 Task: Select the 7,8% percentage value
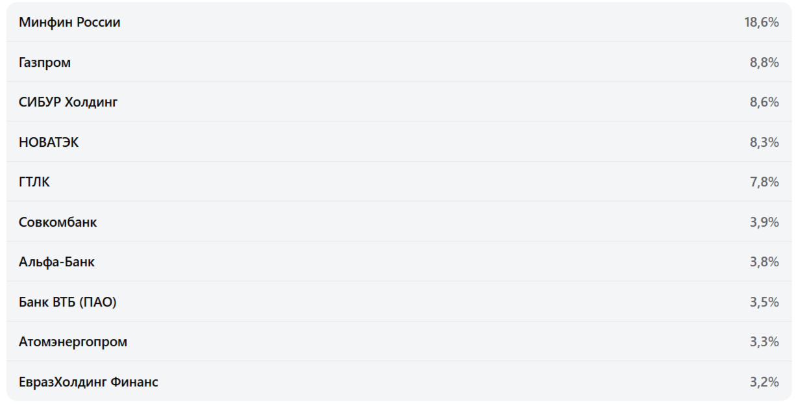pos(764,183)
